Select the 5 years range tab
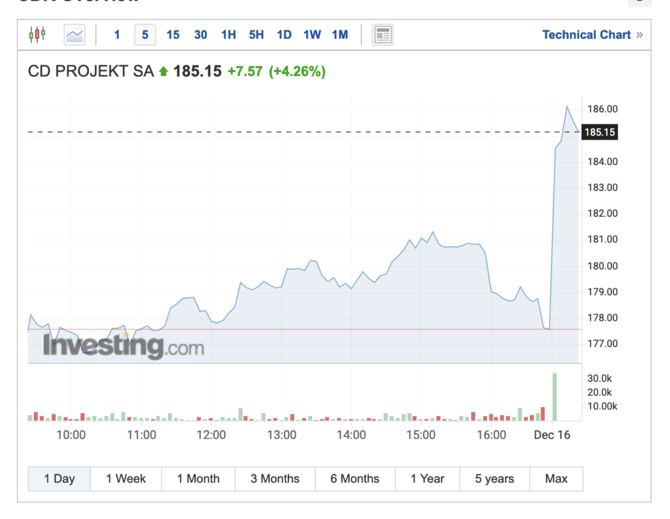This screenshot has width=670, height=519. click(x=495, y=479)
